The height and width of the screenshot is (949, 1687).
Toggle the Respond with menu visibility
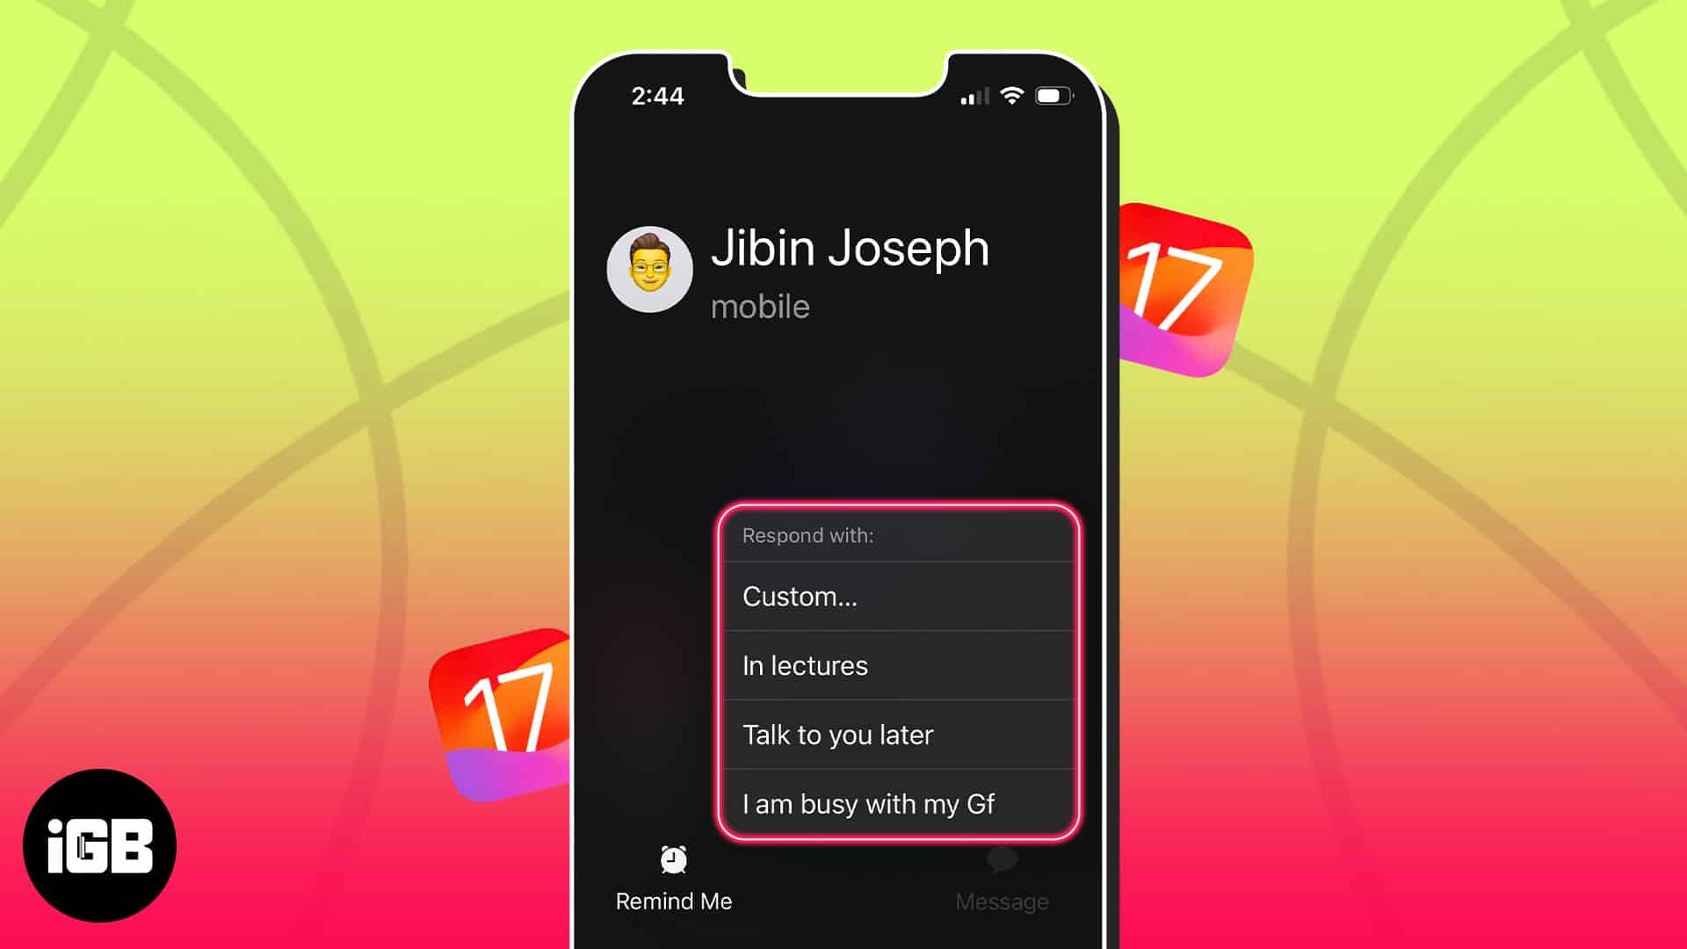click(1003, 876)
